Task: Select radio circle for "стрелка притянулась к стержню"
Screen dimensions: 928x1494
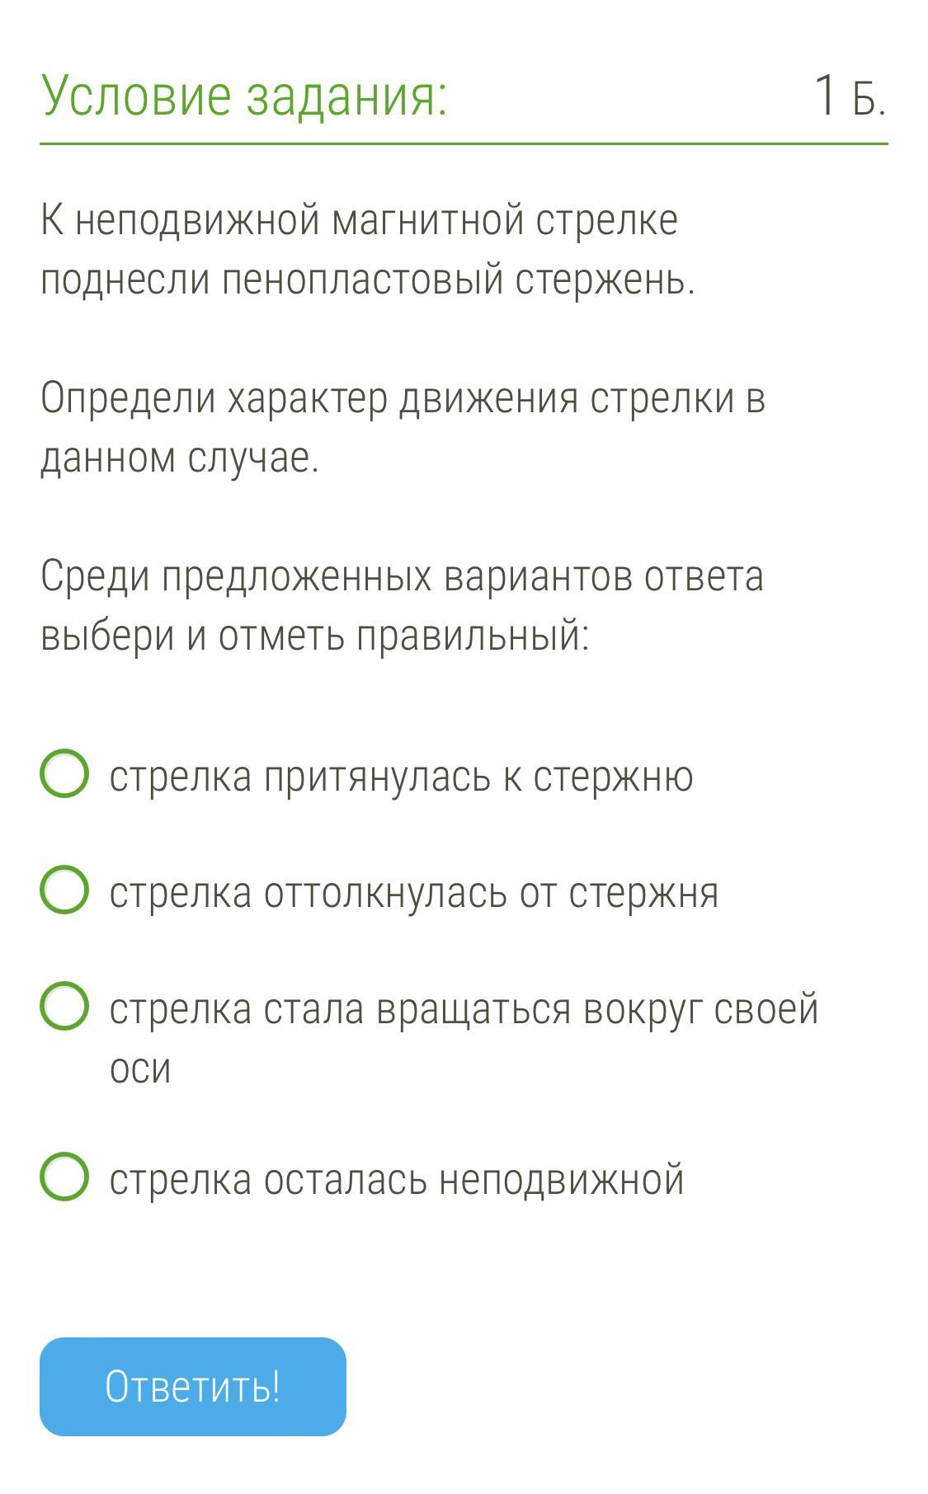Action: point(64,774)
